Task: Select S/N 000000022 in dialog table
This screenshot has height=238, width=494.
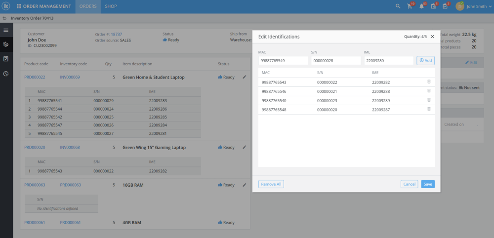Action: click(327, 82)
